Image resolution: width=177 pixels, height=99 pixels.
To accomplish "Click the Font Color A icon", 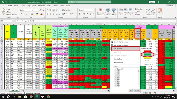I will pos(41,14).
